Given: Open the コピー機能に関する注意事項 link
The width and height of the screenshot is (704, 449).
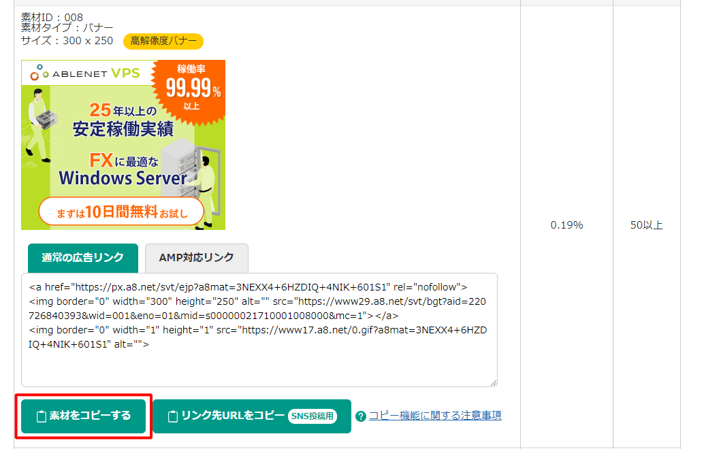Looking at the screenshot, I should coord(435,416).
